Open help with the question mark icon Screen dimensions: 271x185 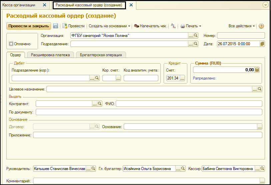[261, 26]
